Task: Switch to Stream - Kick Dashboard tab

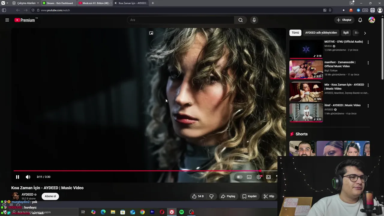Action: click(58, 3)
